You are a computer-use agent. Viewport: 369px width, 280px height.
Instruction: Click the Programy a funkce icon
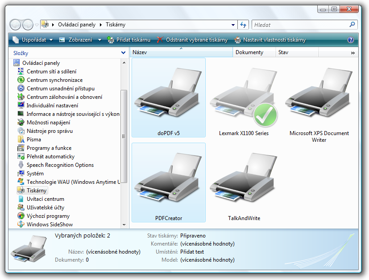click(x=21, y=148)
